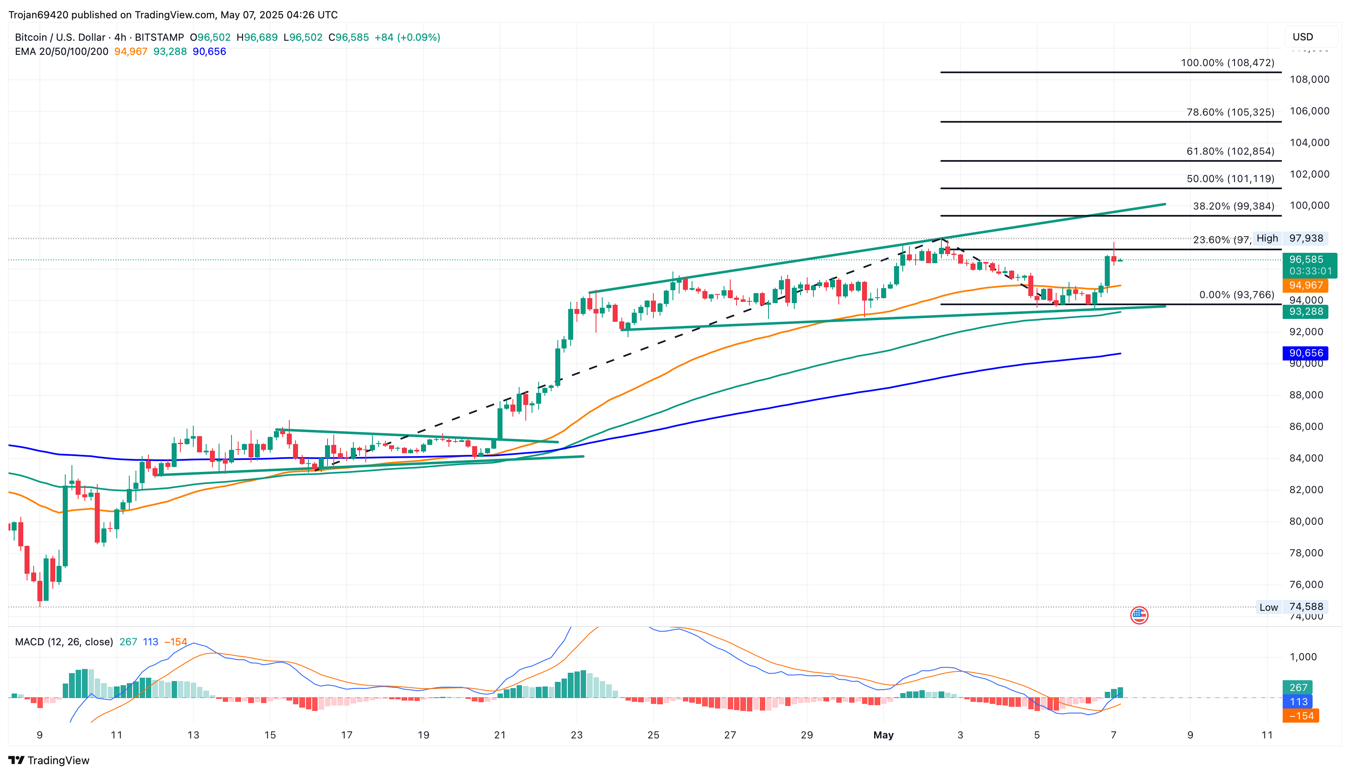Click the TradingView logo at bottom left
This screenshot has width=1350, height=775.
pyautogui.click(x=49, y=760)
